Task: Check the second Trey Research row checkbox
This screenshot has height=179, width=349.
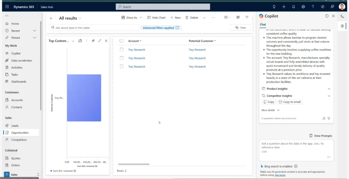Action: 122,58
